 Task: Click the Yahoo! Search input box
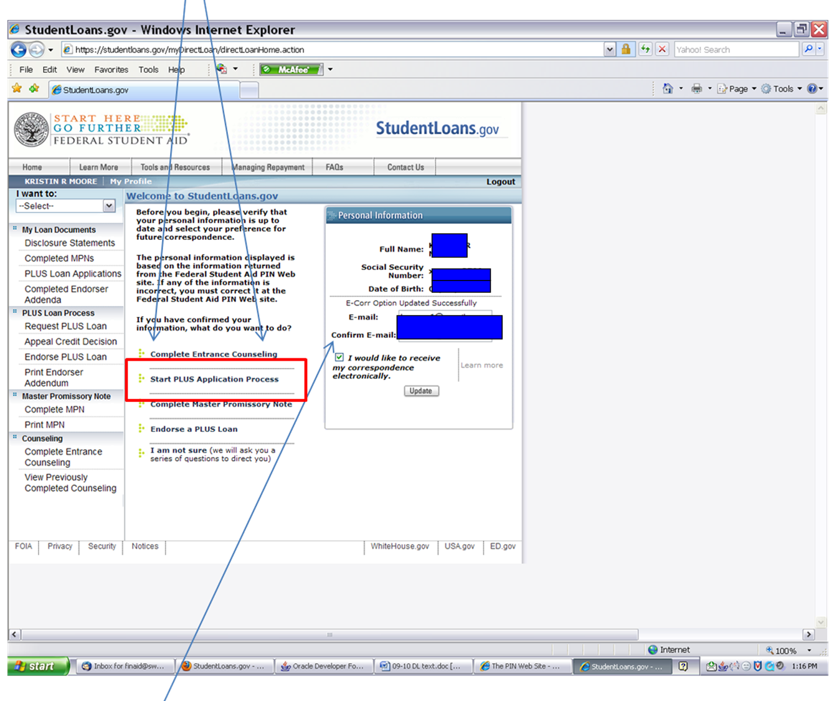[x=736, y=49]
